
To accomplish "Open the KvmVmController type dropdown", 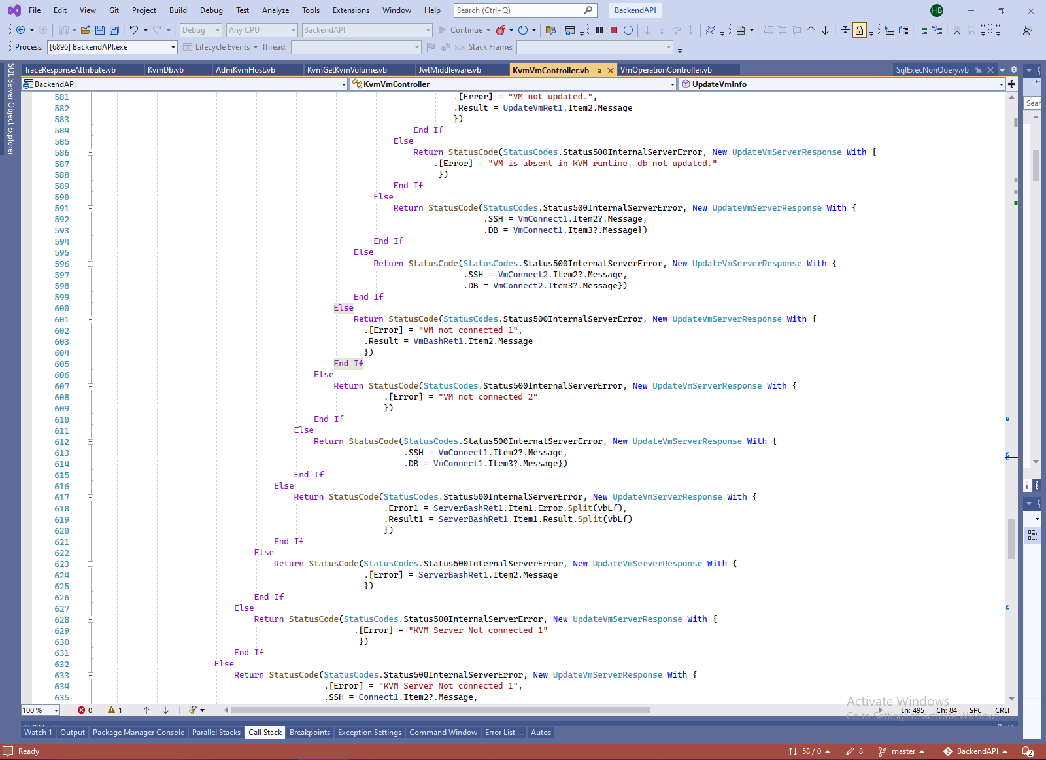I will [x=513, y=84].
